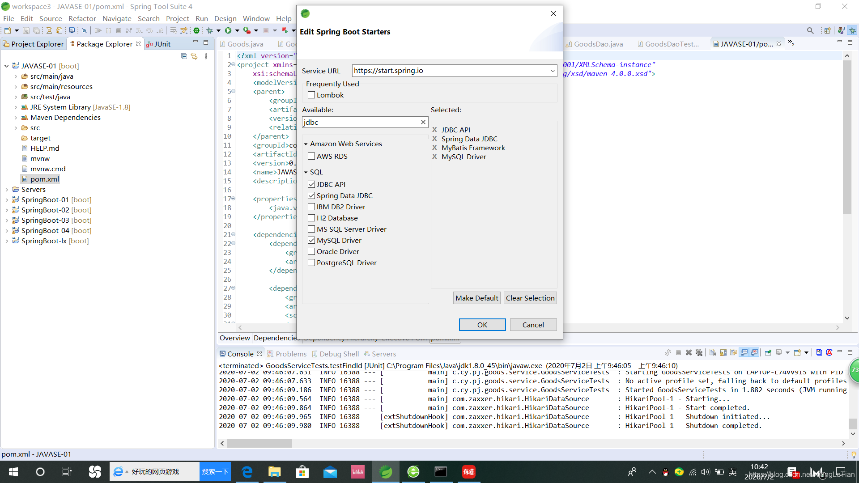
Task: Collapse the Amazon Web Services group
Action: (x=306, y=144)
